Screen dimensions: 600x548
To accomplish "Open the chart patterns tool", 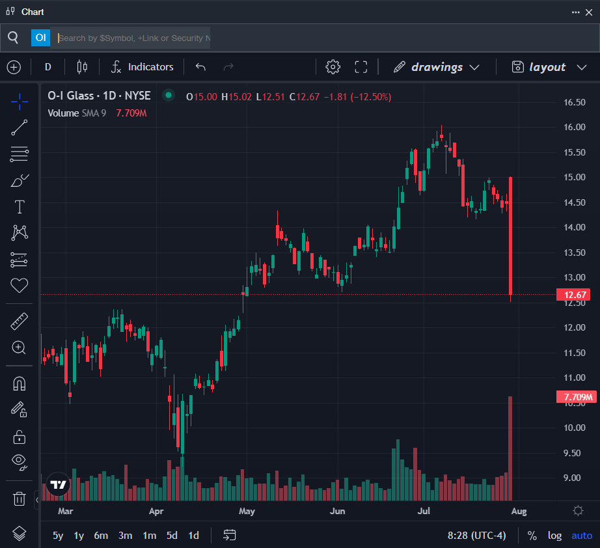I will (19, 232).
